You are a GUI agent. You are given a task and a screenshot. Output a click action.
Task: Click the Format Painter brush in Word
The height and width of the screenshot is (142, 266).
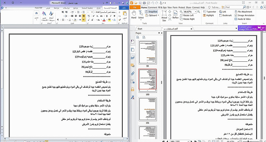point(119,20)
